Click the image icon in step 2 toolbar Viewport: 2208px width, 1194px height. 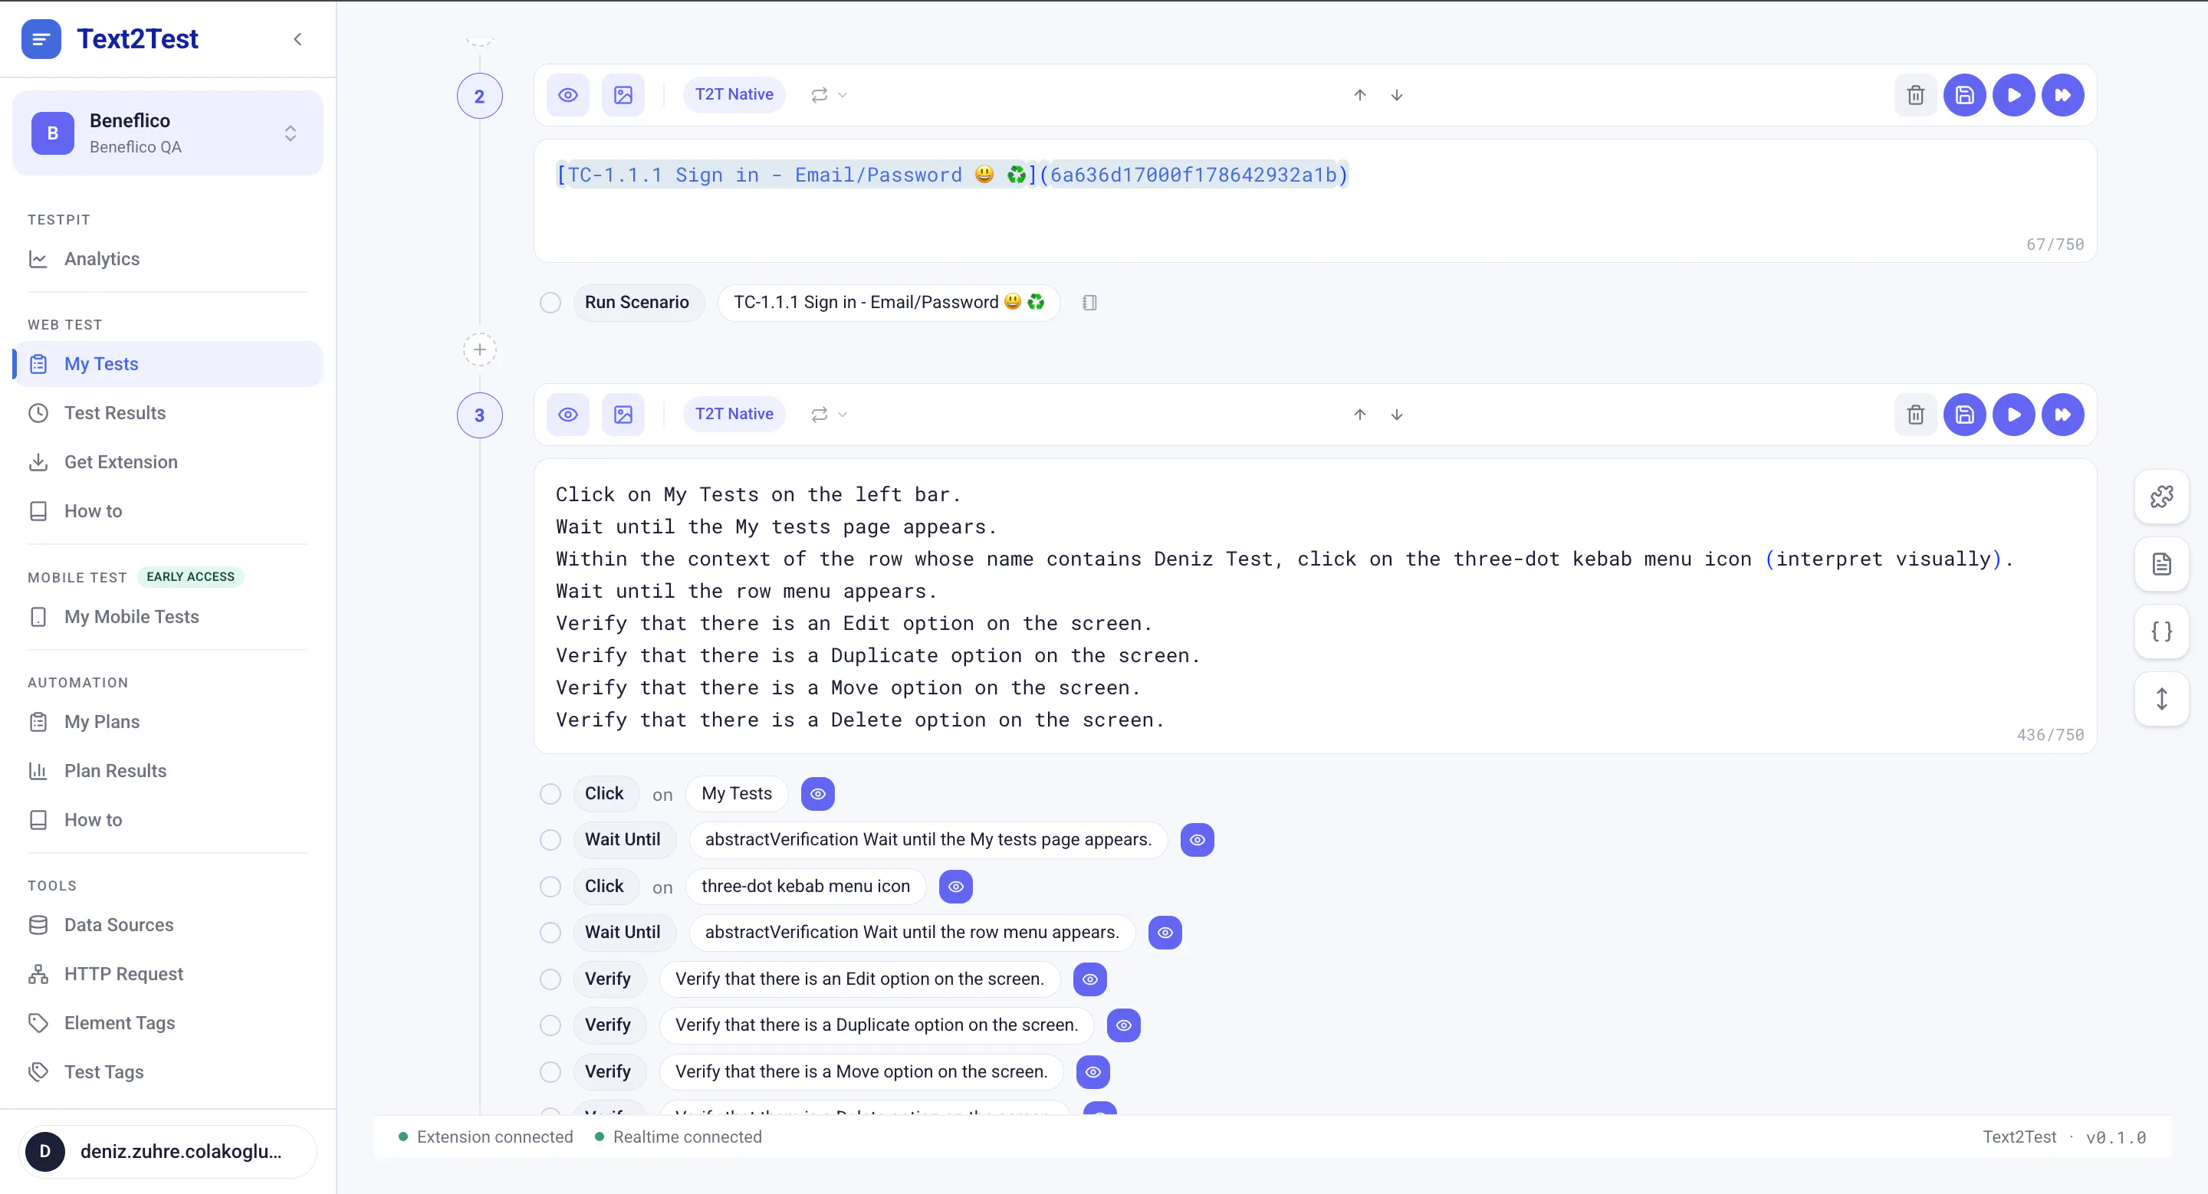[623, 95]
